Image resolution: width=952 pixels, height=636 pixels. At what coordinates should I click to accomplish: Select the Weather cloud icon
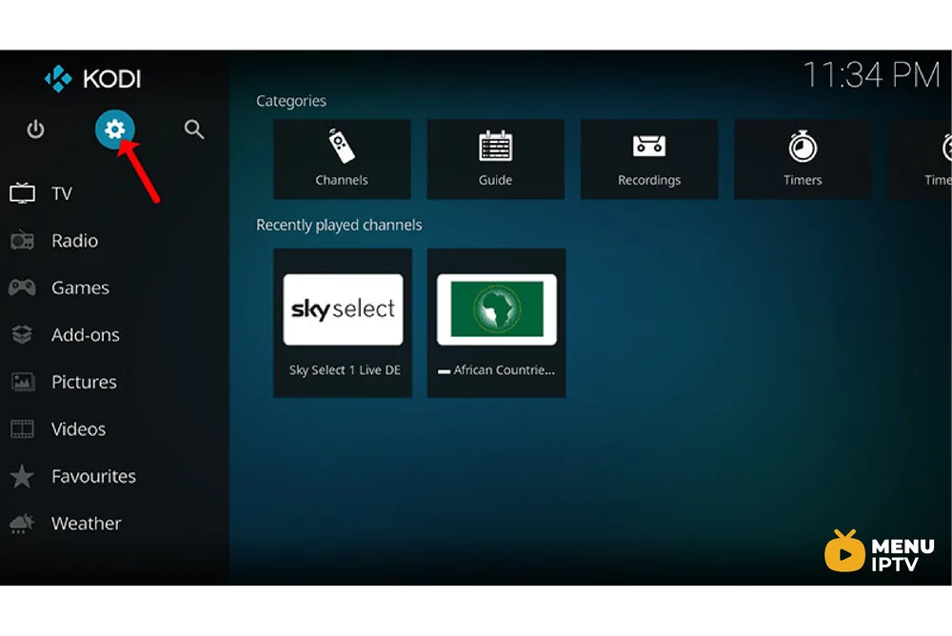(23, 523)
